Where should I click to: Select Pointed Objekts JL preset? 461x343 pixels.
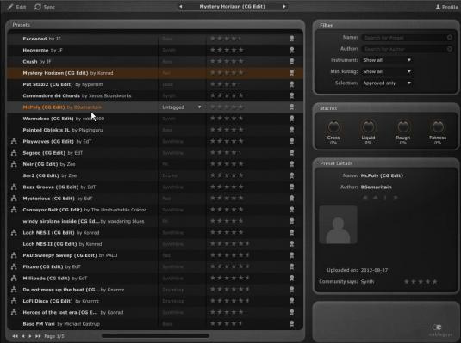pyautogui.click(x=155, y=130)
